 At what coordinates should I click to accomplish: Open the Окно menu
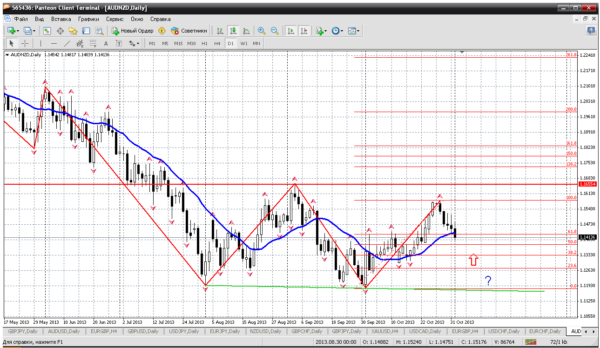click(137, 19)
